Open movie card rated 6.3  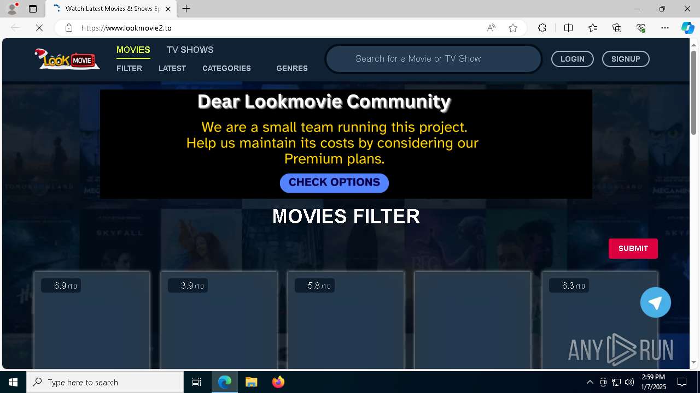point(600,320)
